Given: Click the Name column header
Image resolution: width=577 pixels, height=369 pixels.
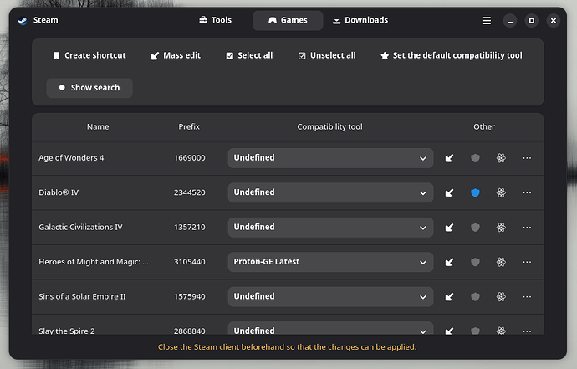Looking at the screenshot, I should (x=98, y=126).
